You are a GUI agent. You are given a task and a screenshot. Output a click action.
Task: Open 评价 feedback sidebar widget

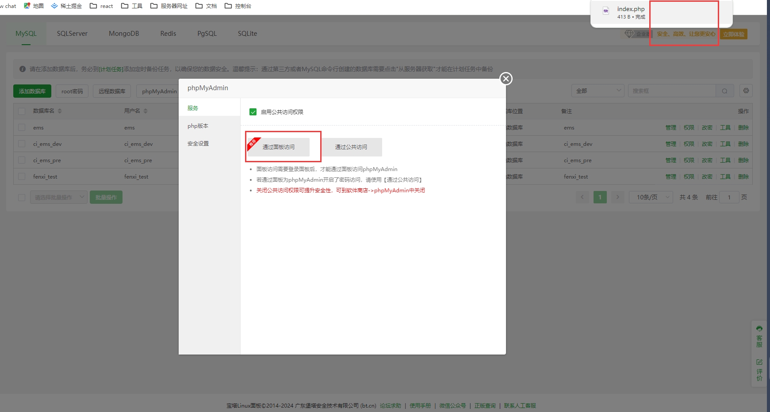point(759,370)
